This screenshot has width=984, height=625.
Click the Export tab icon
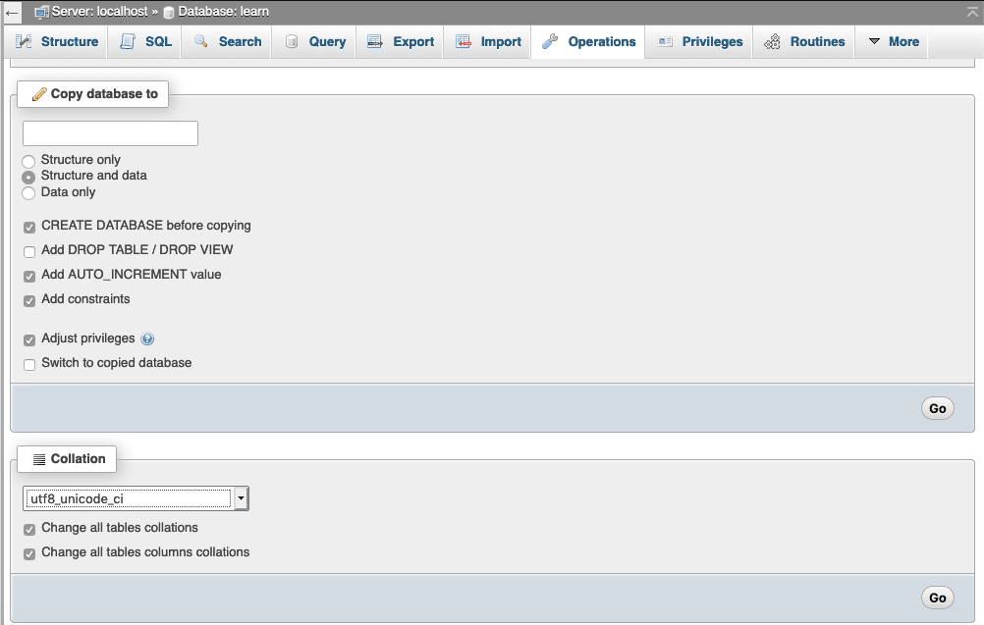click(375, 41)
